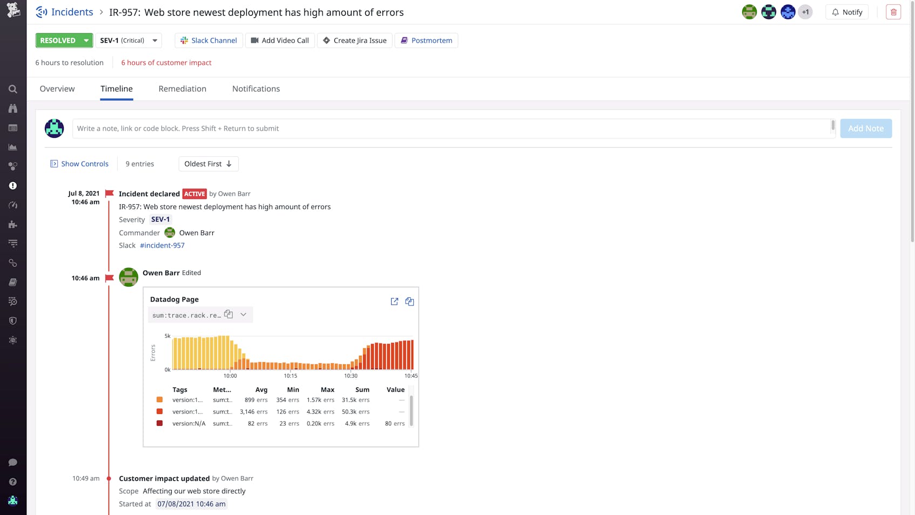Copy the Datadog graph embed

[x=409, y=302]
